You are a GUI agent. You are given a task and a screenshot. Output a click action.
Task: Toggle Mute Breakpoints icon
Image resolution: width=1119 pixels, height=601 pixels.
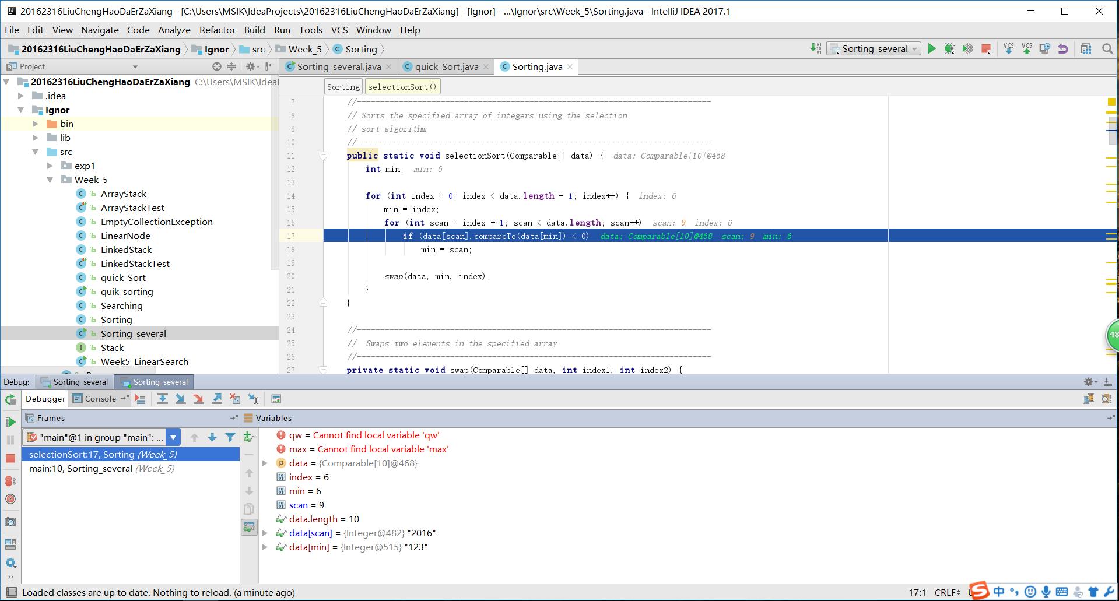click(x=10, y=499)
